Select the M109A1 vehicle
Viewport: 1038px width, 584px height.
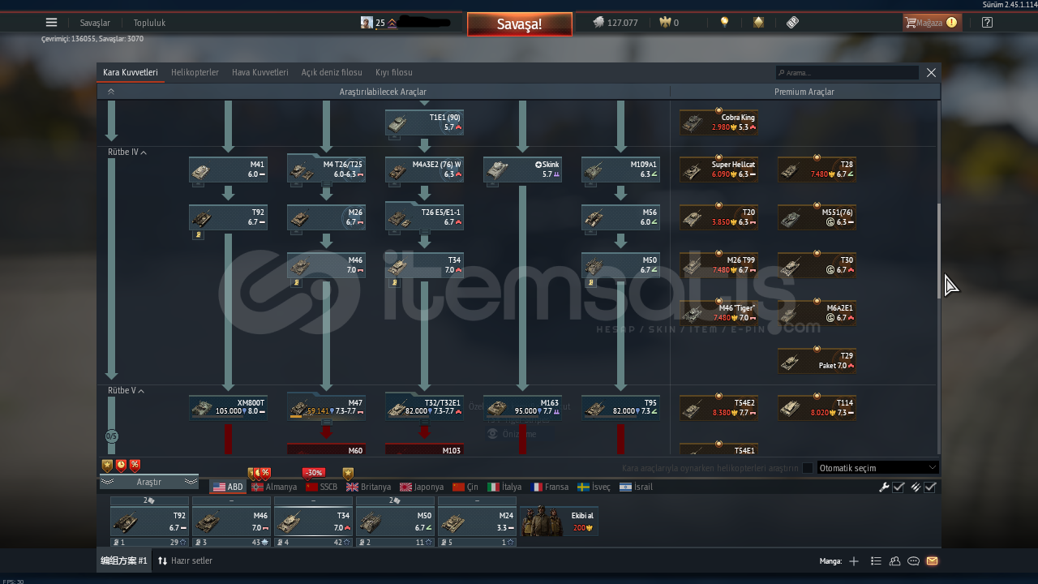tap(620, 170)
